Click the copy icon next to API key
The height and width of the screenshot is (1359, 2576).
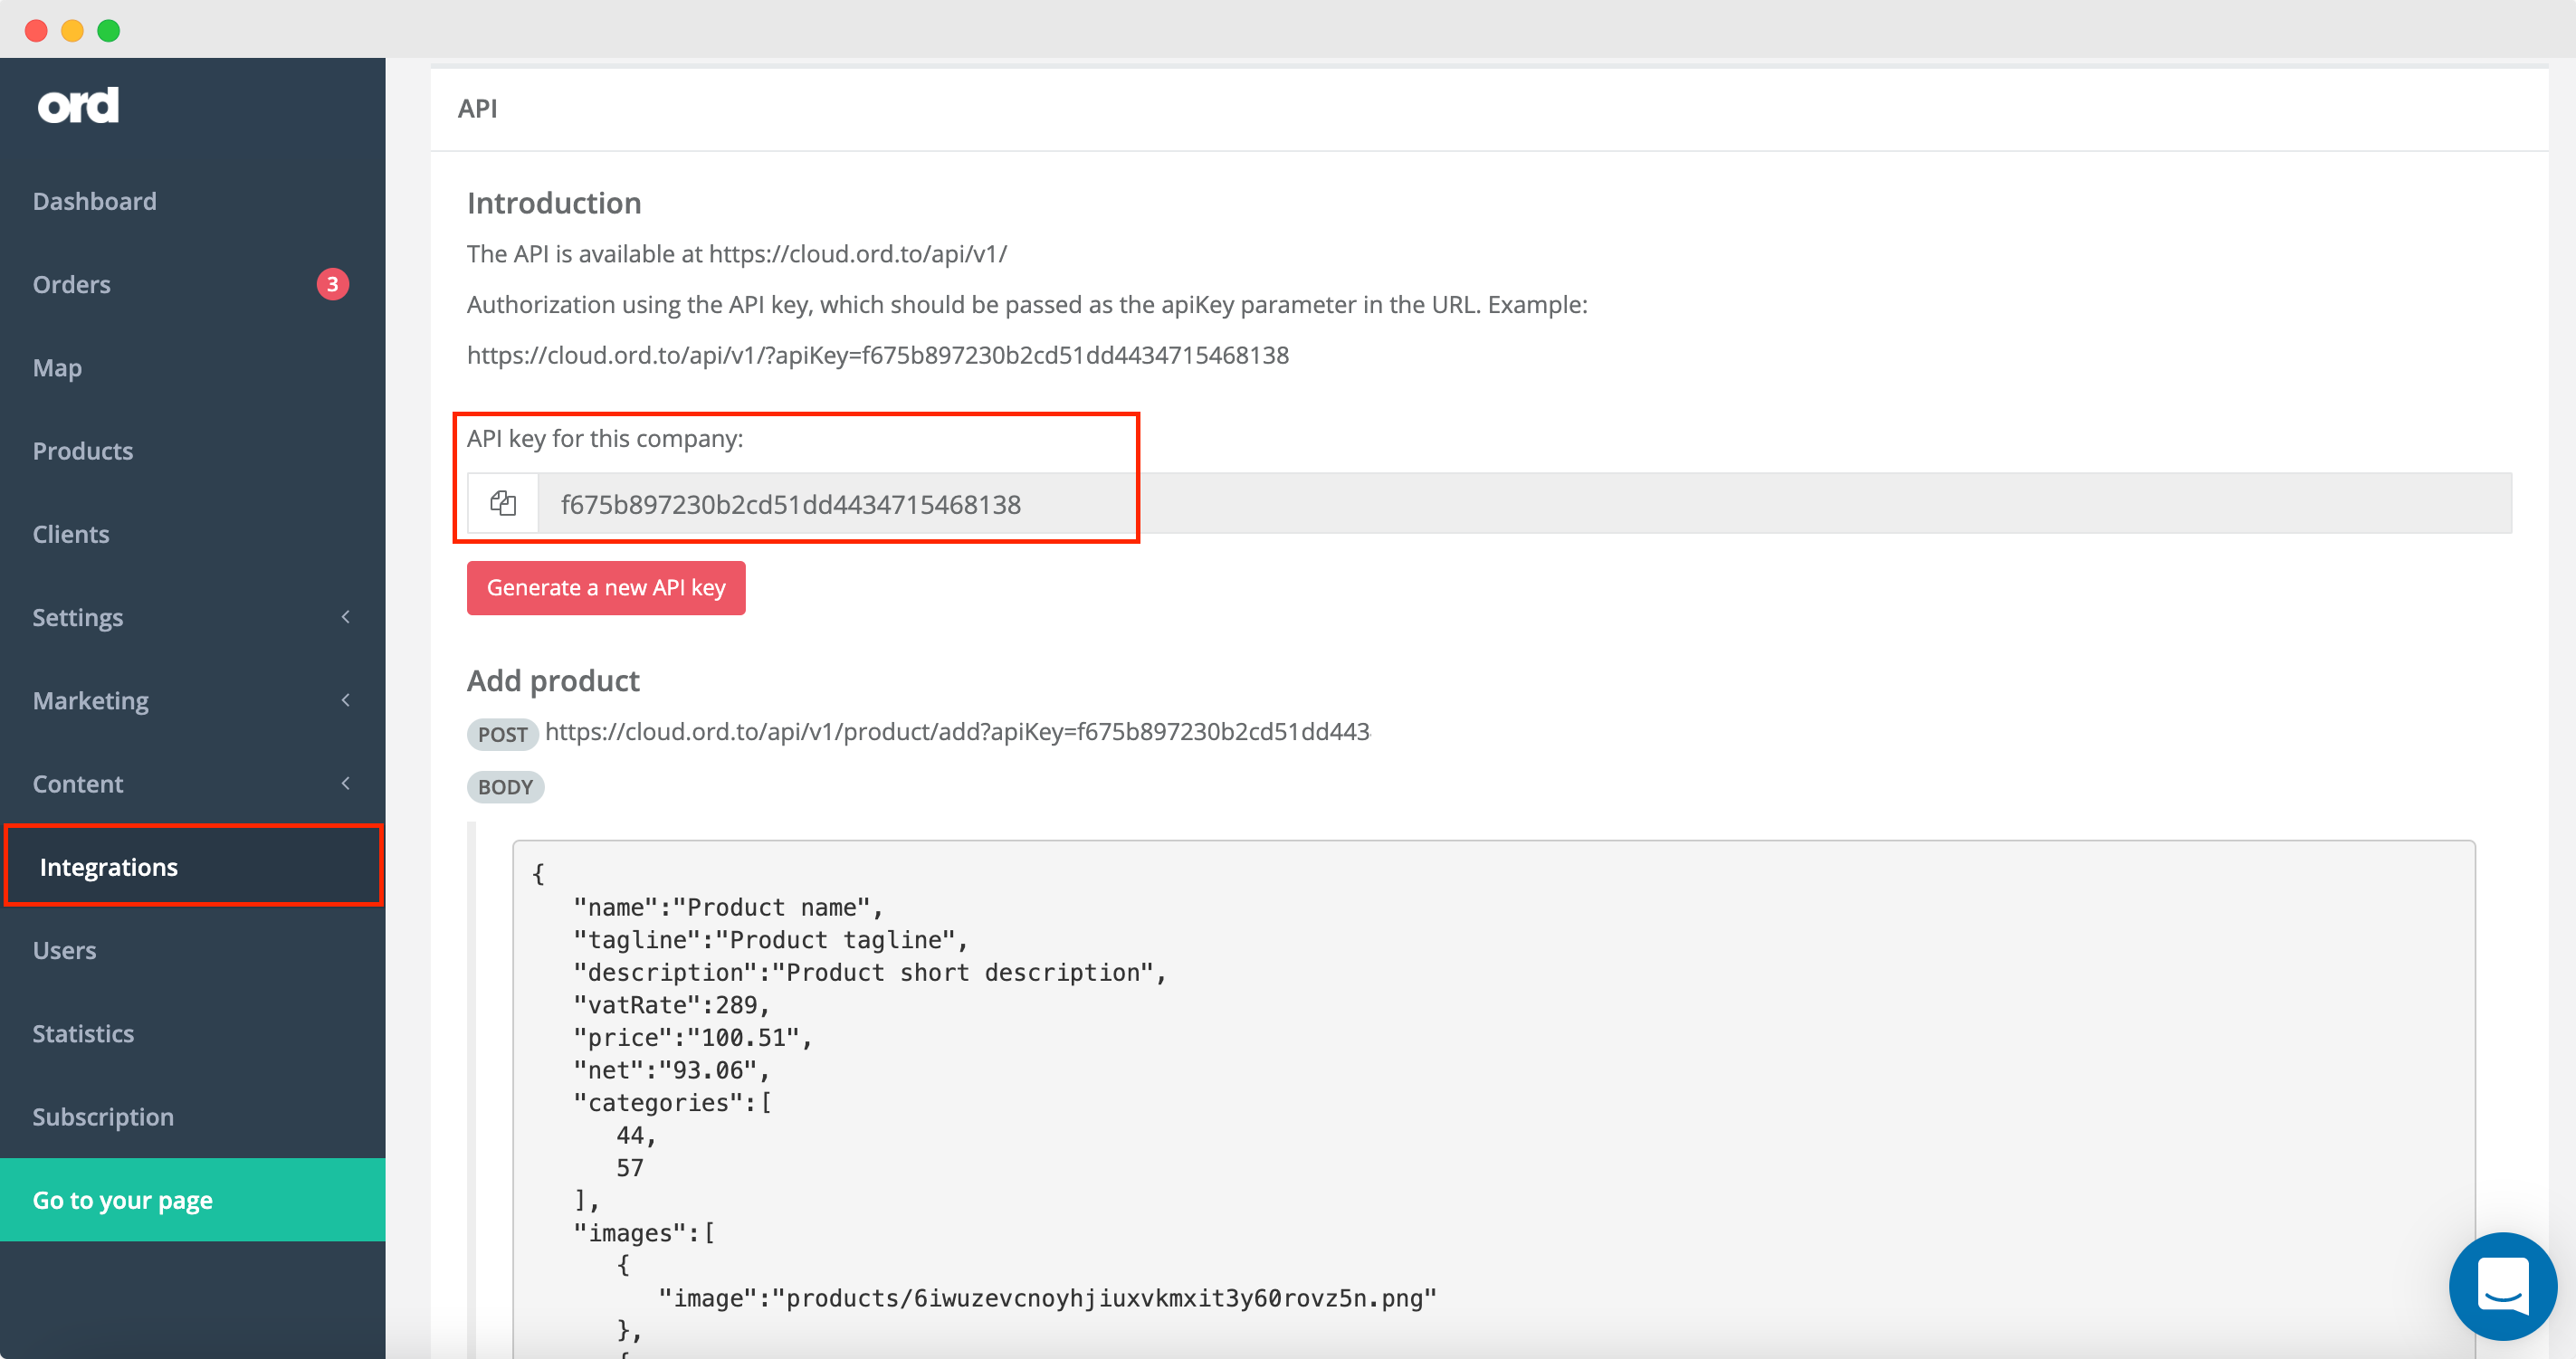504,502
